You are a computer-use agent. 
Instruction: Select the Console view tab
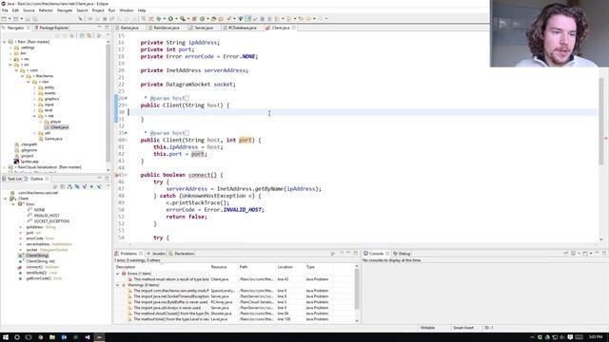pyautogui.click(x=376, y=254)
